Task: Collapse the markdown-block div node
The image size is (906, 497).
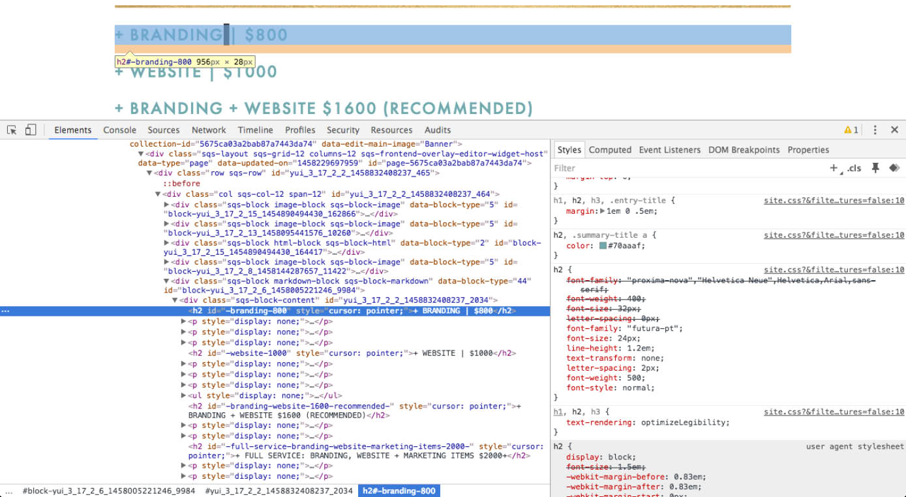Action: pyautogui.click(x=166, y=281)
